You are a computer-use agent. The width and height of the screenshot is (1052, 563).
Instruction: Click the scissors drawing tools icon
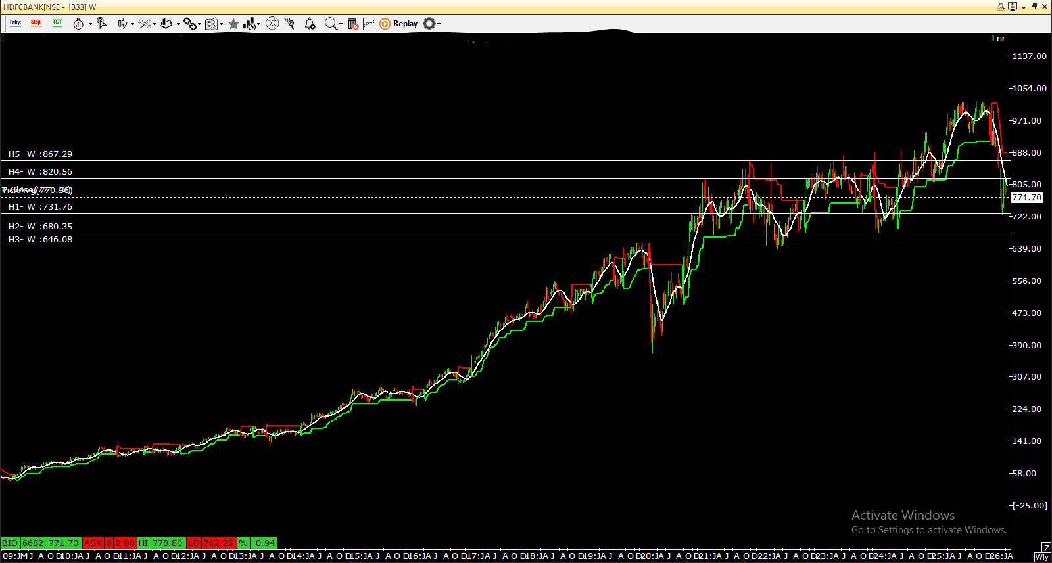(144, 24)
